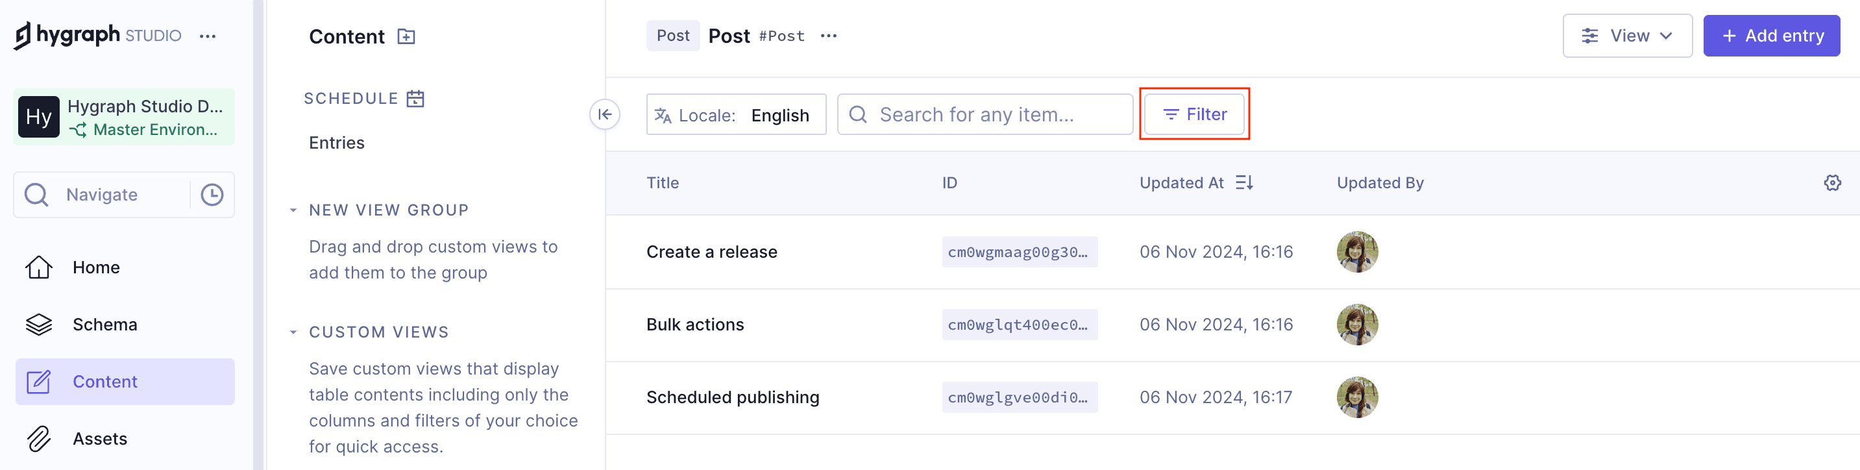1860x470 pixels.
Task: Click the Filter button
Action: click(1194, 115)
